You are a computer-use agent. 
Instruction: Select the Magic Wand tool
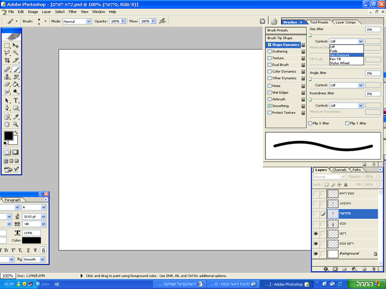tap(15, 53)
